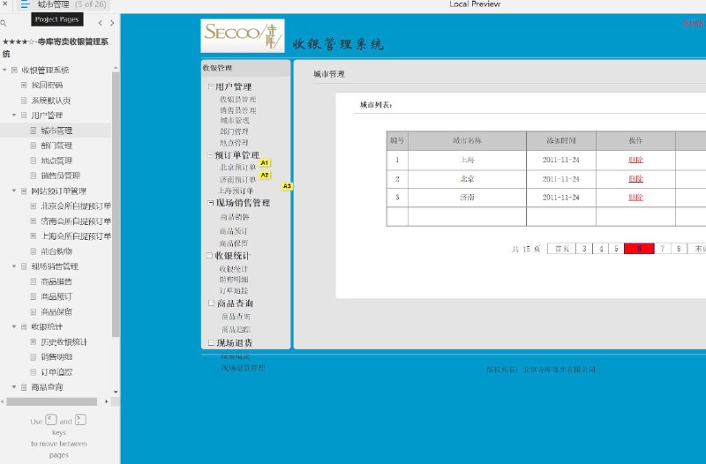This screenshot has height=464, width=706.
Task: Select 城市管理 in prototype left menu
Action: tap(235, 121)
